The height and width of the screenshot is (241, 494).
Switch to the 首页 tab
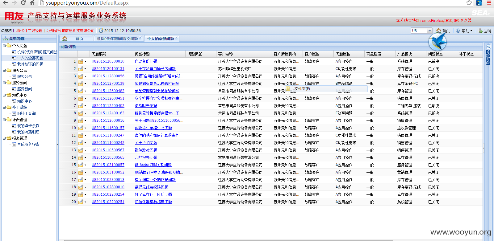tap(76, 39)
